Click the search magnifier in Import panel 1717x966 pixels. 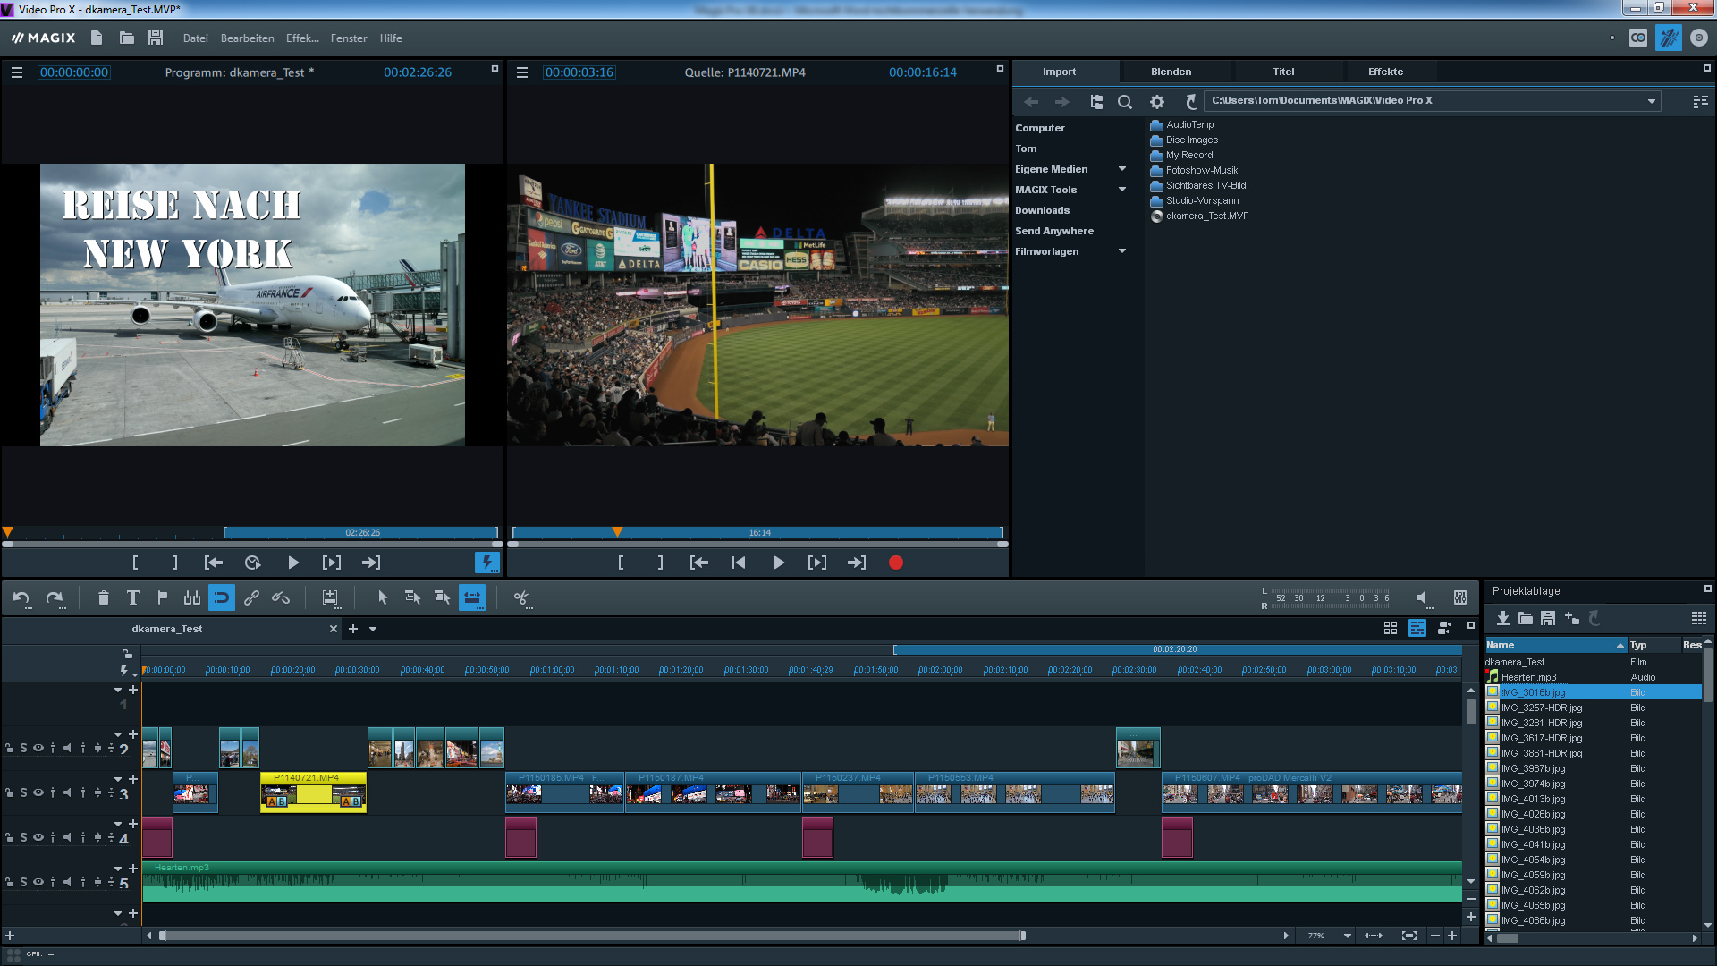1125,102
